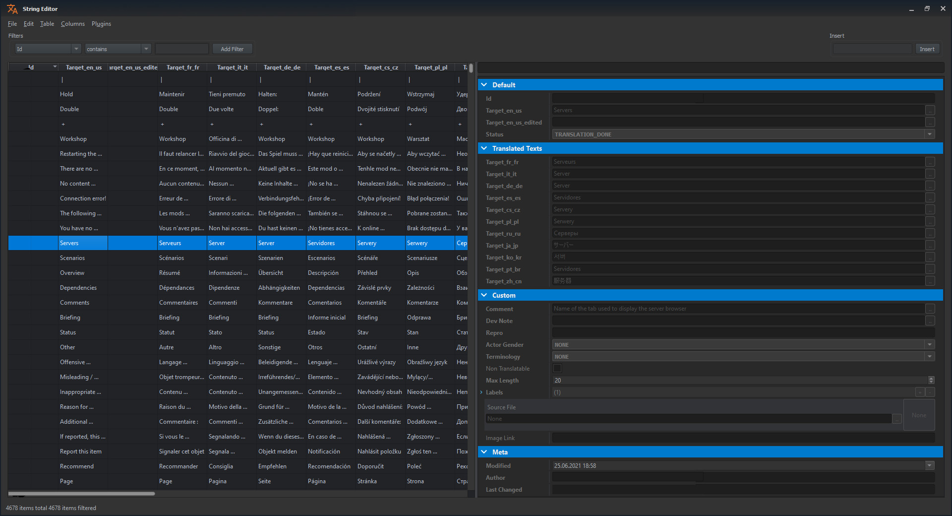Image resolution: width=952 pixels, height=516 pixels.
Task: Open the Status dropdown showing TRANSLATION_DONE
Action: 930,134
